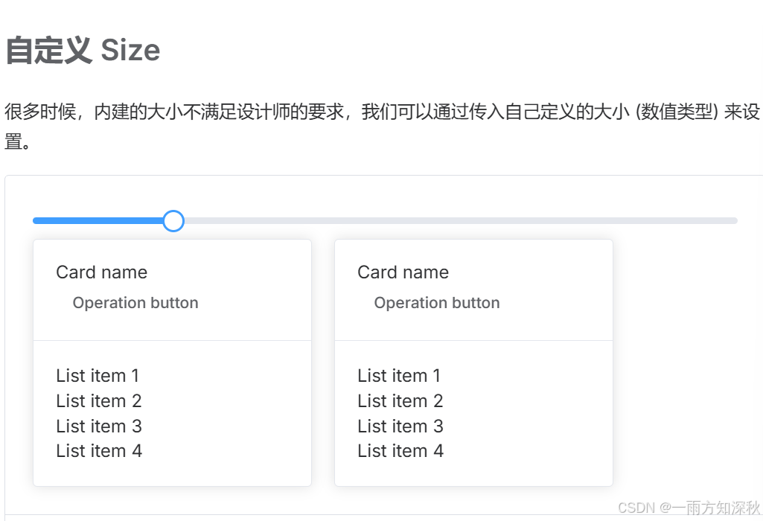763x521 pixels.
Task: Click the slider's round blue handle
Action: [x=173, y=221]
